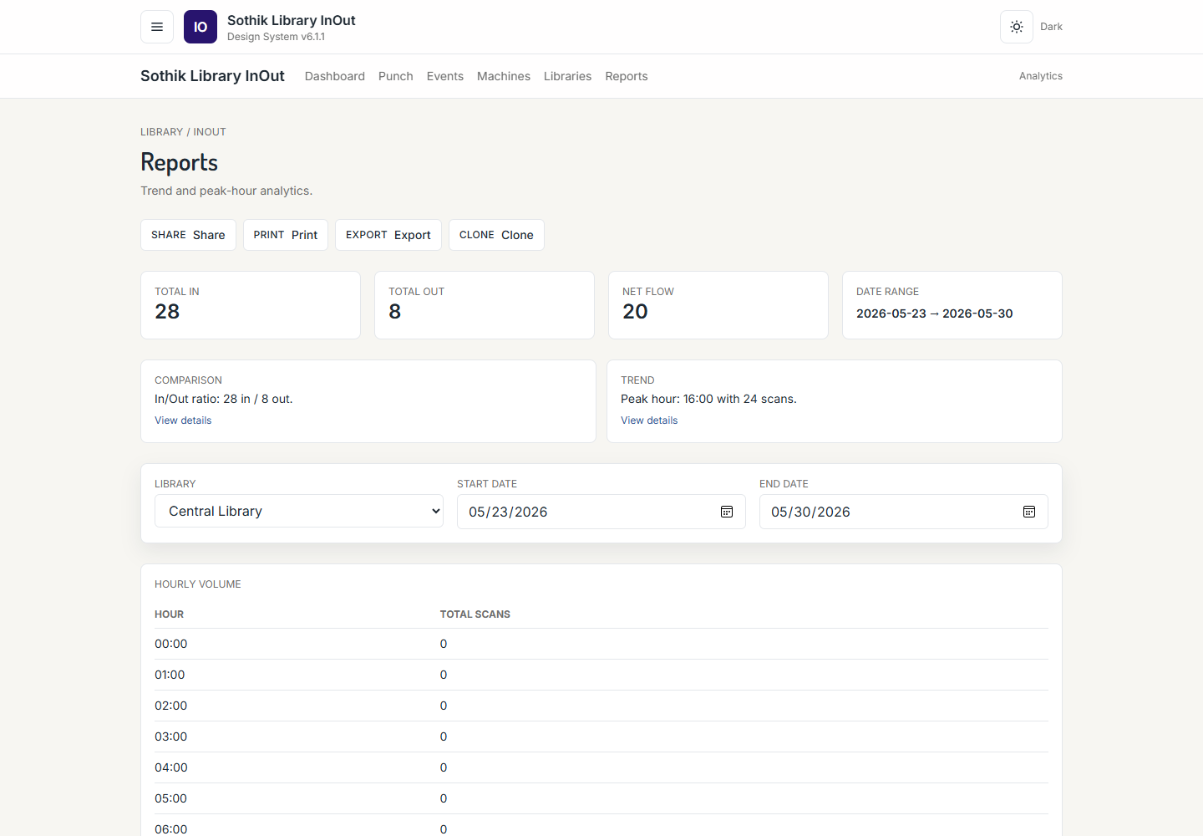Image resolution: width=1203 pixels, height=836 pixels.
Task: Click 'Design System v6.1.1' subtitle
Action: point(276,37)
